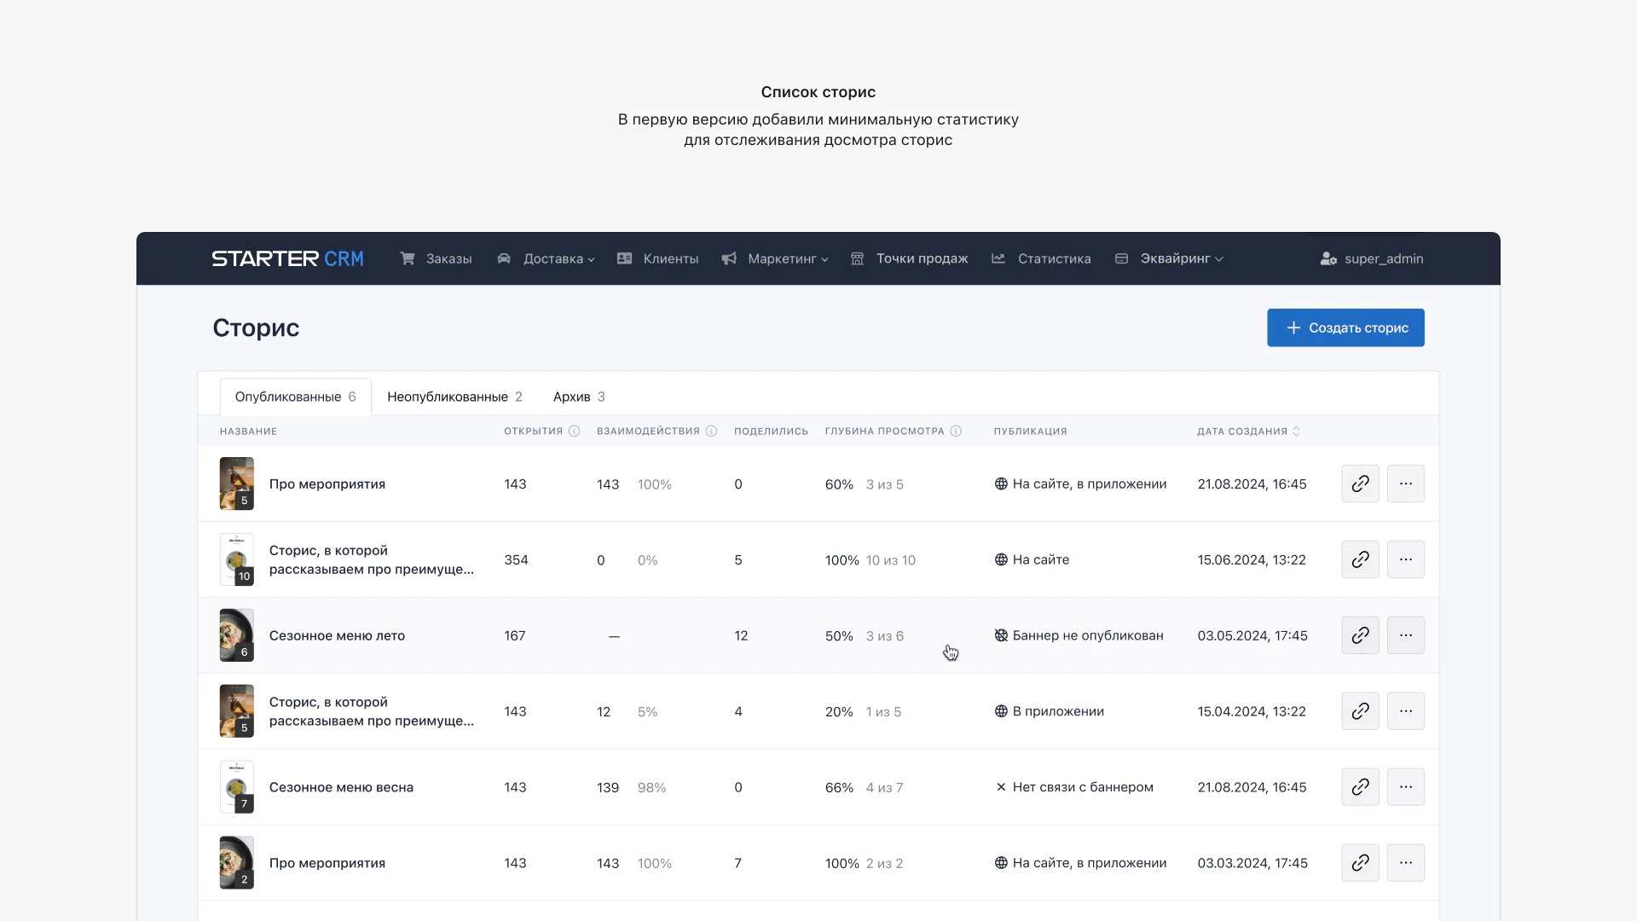Open more options for row dated 15.06.2024

pyautogui.click(x=1405, y=559)
